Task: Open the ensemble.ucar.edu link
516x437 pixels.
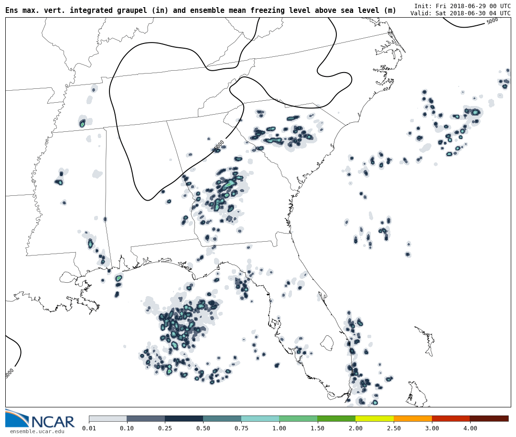Action: pos(37,432)
